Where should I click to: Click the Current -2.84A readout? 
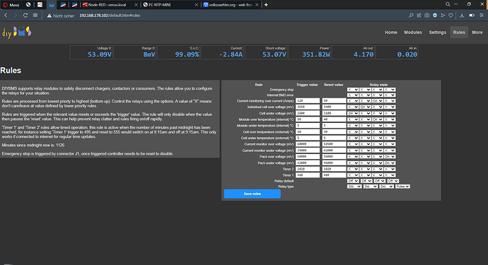point(222,52)
